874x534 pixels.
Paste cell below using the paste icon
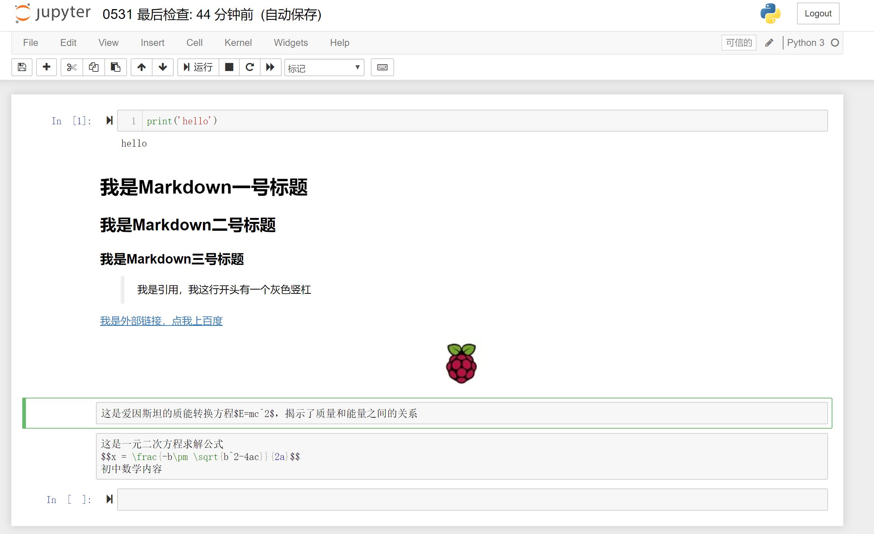(116, 67)
